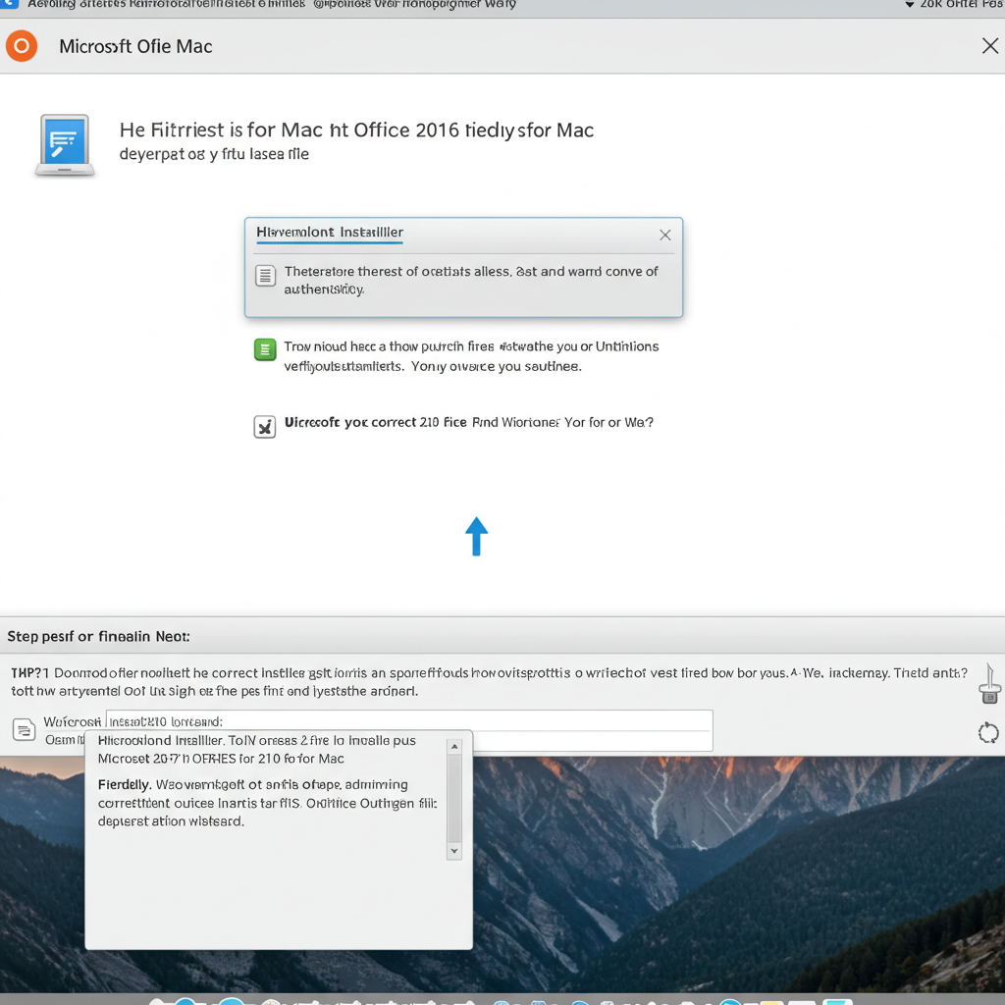Click 'Step pesrf or finealin Neot:' heading
The width and height of the screenshot is (1005, 1005).
click(99, 636)
